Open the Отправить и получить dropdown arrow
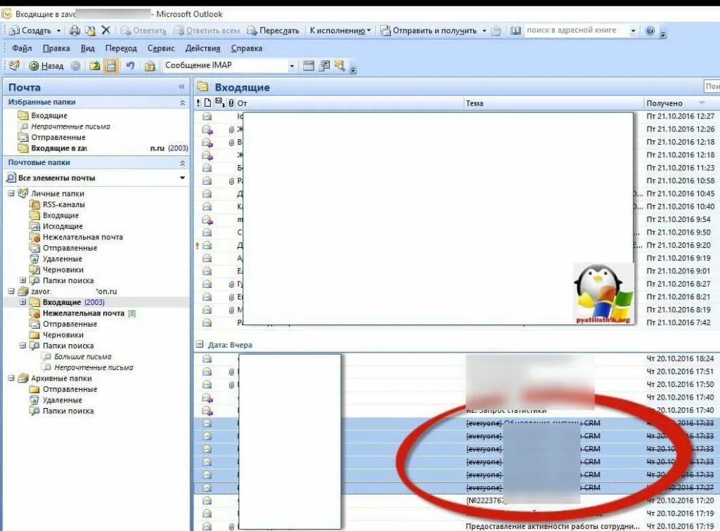The height and width of the screenshot is (531, 720). (x=484, y=31)
